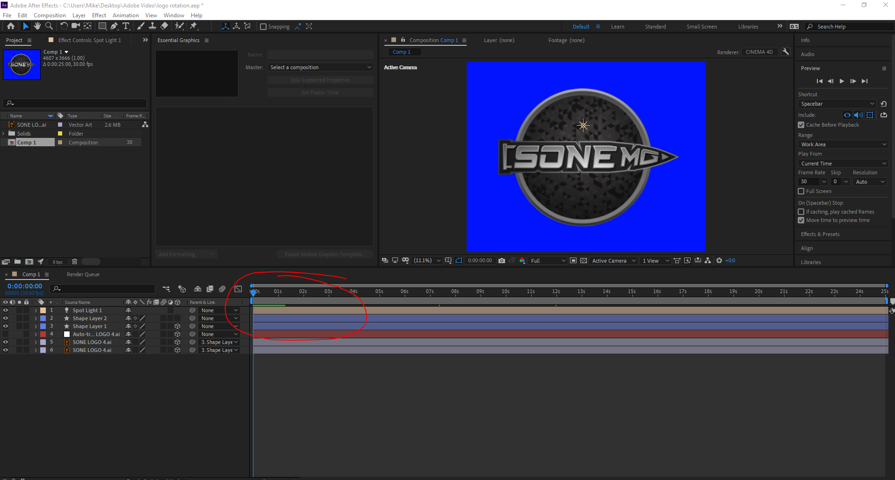Open the Shortcut Spacebar dropdown
This screenshot has height=480, width=895.
click(x=837, y=104)
